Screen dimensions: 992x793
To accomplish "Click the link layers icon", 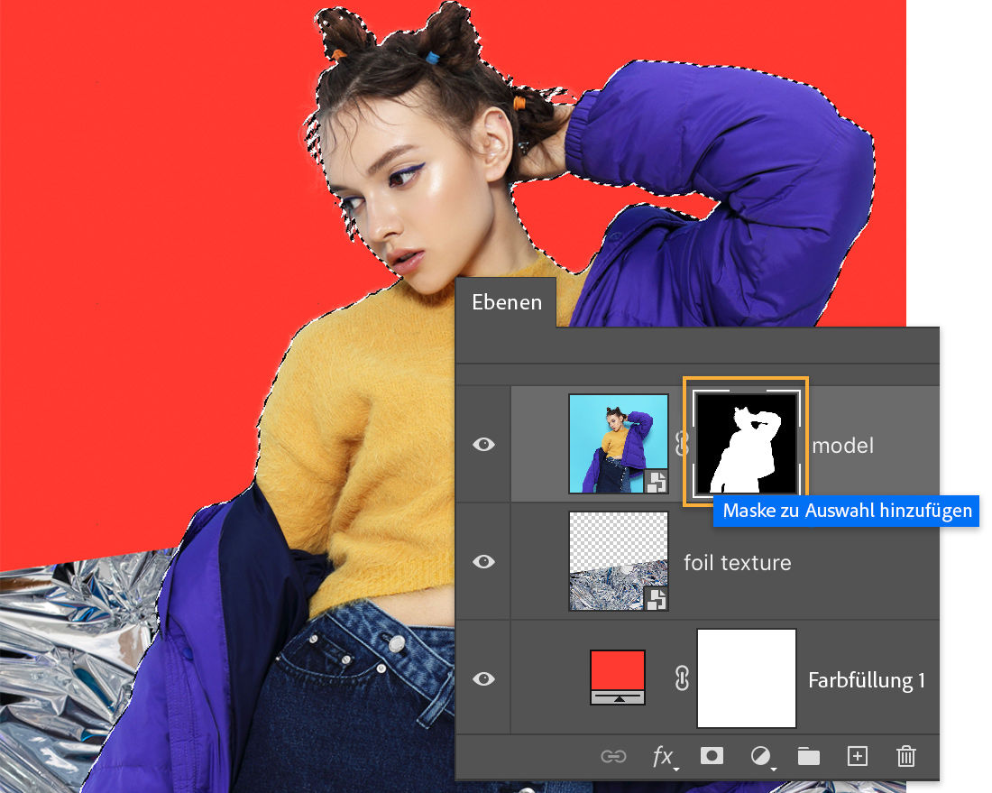I will pyautogui.click(x=613, y=756).
